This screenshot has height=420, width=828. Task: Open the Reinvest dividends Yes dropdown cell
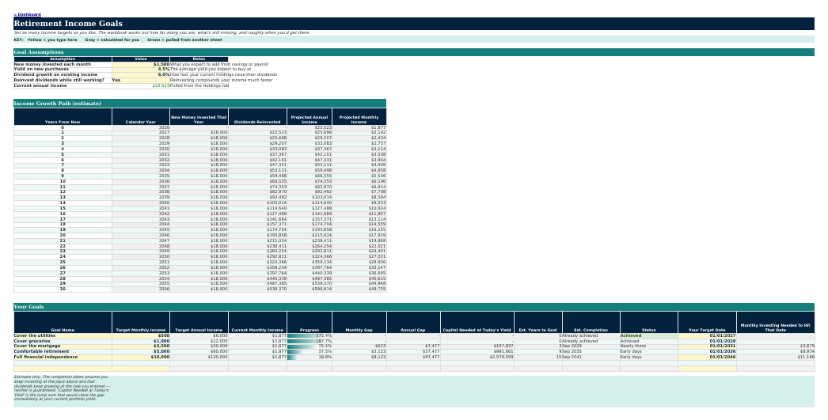[140, 80]
